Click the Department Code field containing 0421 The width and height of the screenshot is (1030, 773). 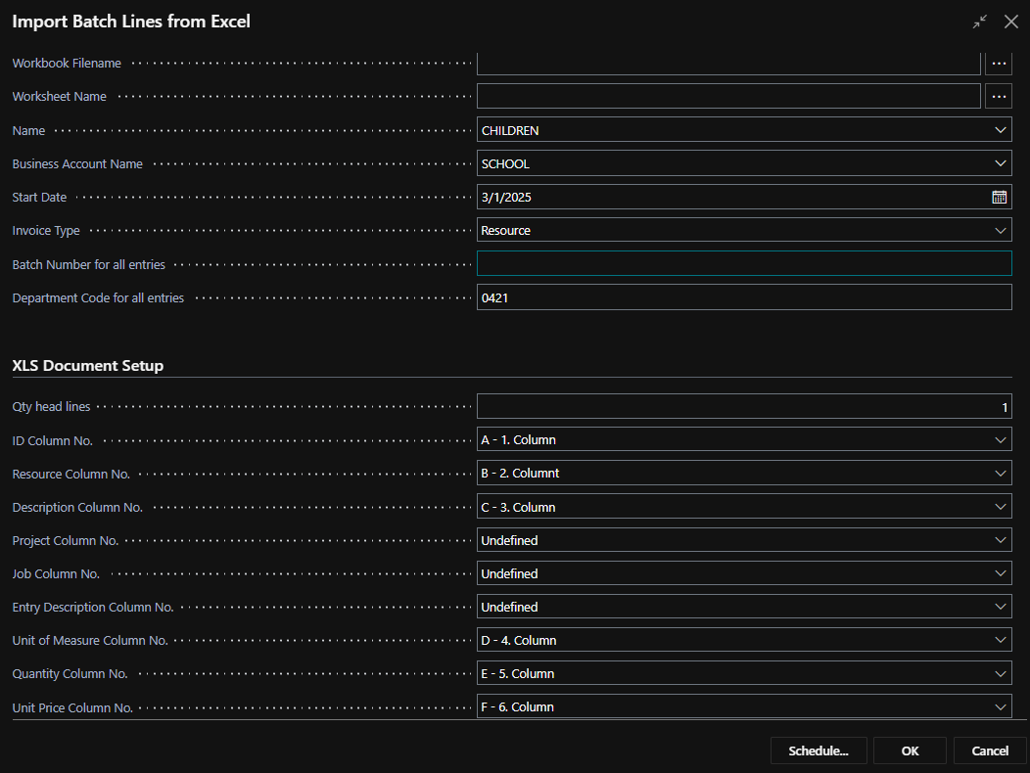point(743,297)
